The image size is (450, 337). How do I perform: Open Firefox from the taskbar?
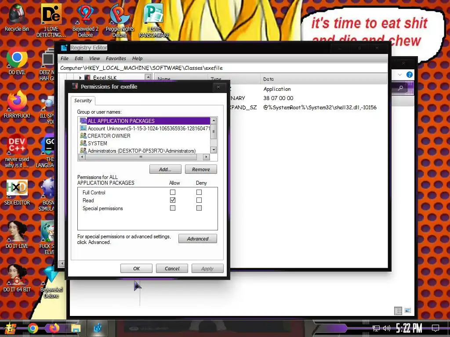[54, 328]
